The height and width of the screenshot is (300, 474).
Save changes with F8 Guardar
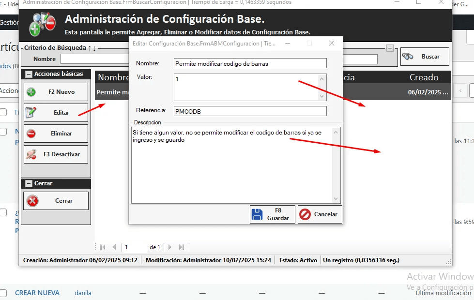click(272, 214)
